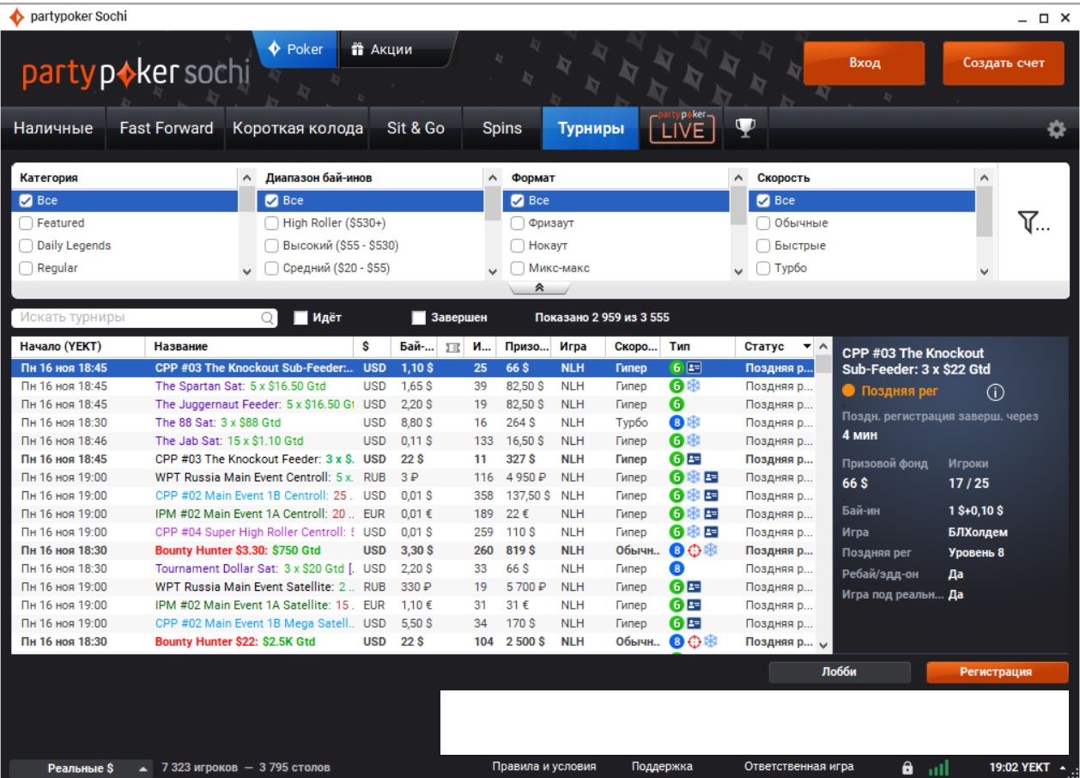This screenshot has width=1080, height=778.
Task: Click the card icon in CPP #04 Super High Roller row
Action: pos(711,532)
